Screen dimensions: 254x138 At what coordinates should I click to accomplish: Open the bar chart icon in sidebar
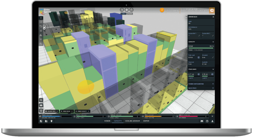[41, 35]
